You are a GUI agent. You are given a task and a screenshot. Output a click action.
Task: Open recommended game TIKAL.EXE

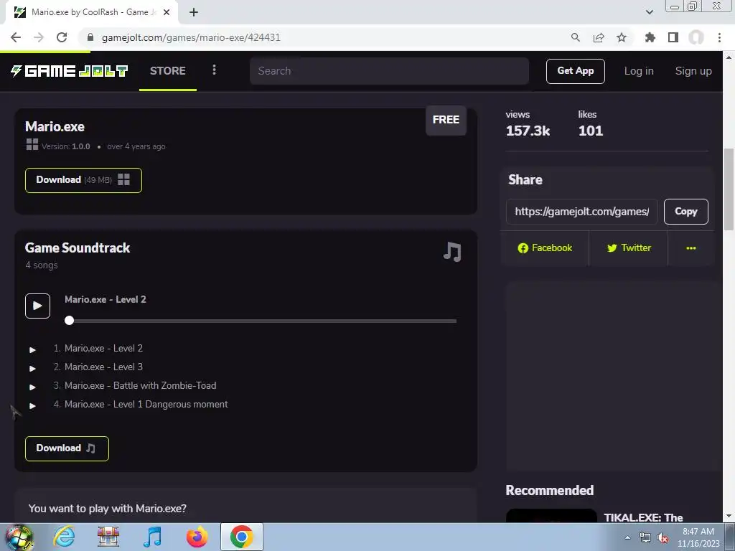pos(643,517)
